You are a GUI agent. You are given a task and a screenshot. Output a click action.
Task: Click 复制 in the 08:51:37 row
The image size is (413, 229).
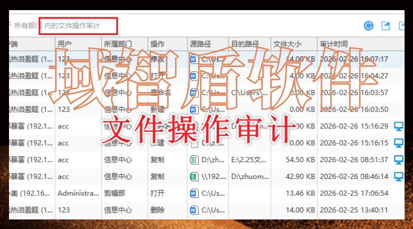pyautogui.click(x=157, y=160)
